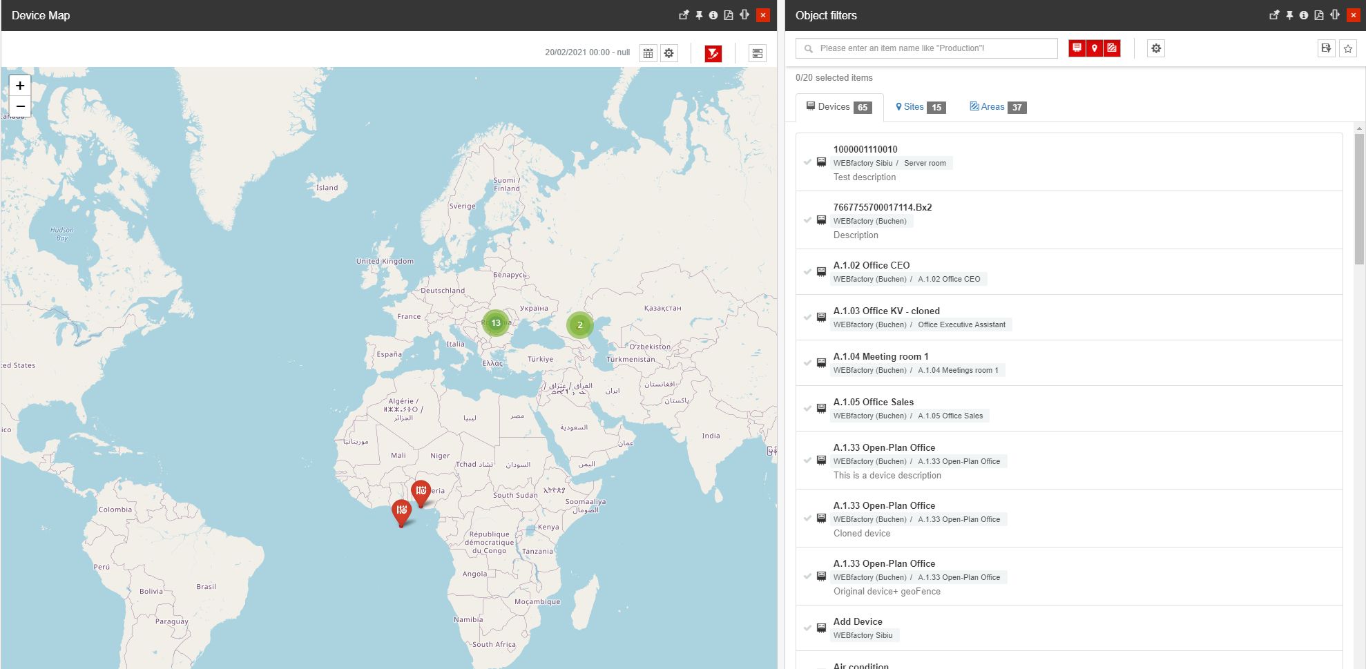Expand the cluster marker labeled 13
The width and height of the screenshot is (1366, 669).
pos(495,323)
